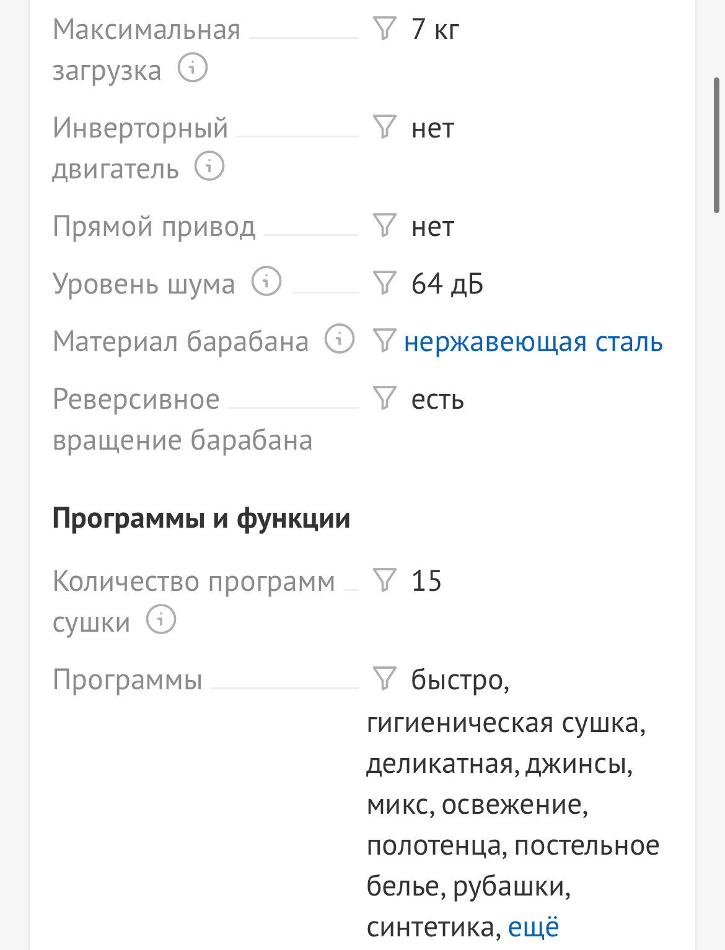Viewport: 725px width, 950px height.
Task: Show info about Инверторный двигатель
Action: point(209,167)
